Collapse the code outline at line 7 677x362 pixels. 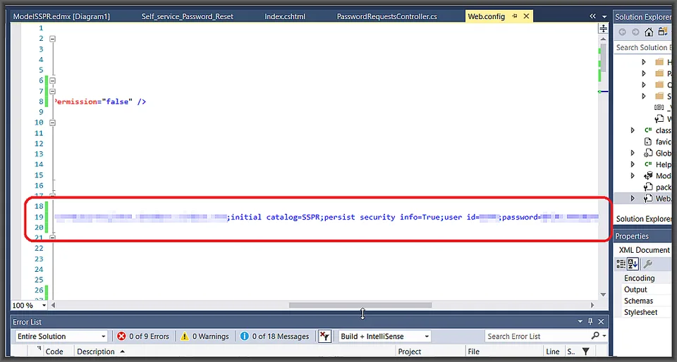coord(53,91)
